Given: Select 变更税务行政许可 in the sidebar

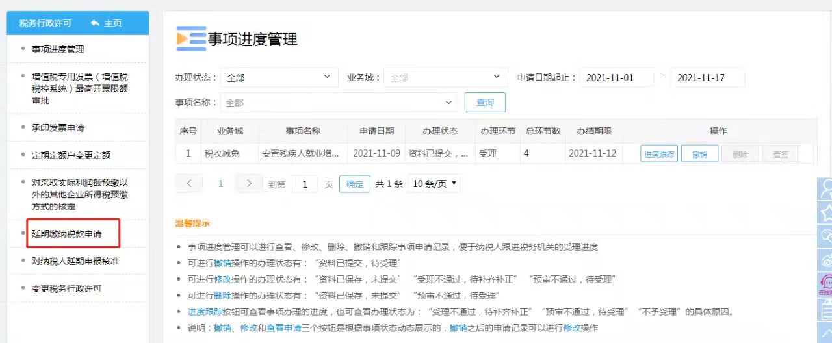Looking at the screenshot, I should click(67, 288).
